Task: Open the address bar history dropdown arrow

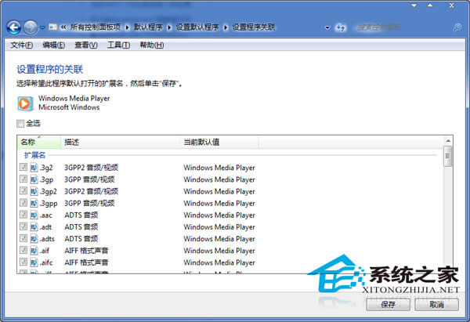Action: coord(327,27)
